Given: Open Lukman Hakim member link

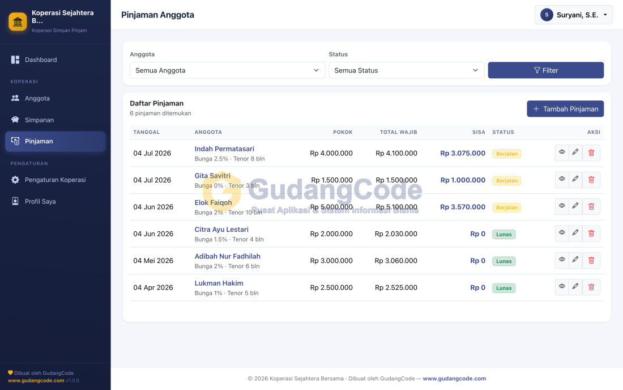Looking at the screenshot, I should [x=219, y=283].
